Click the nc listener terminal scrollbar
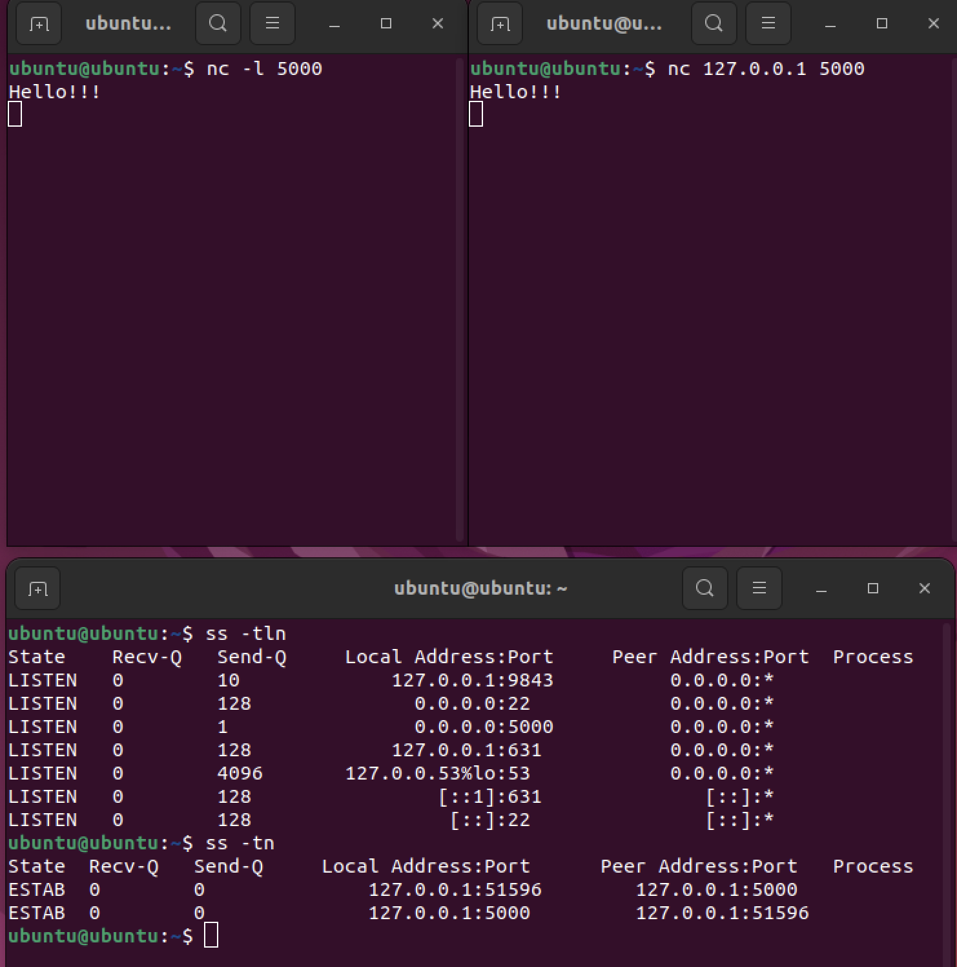Viewport: 957px width, 967px height. (x=460, y=297)
